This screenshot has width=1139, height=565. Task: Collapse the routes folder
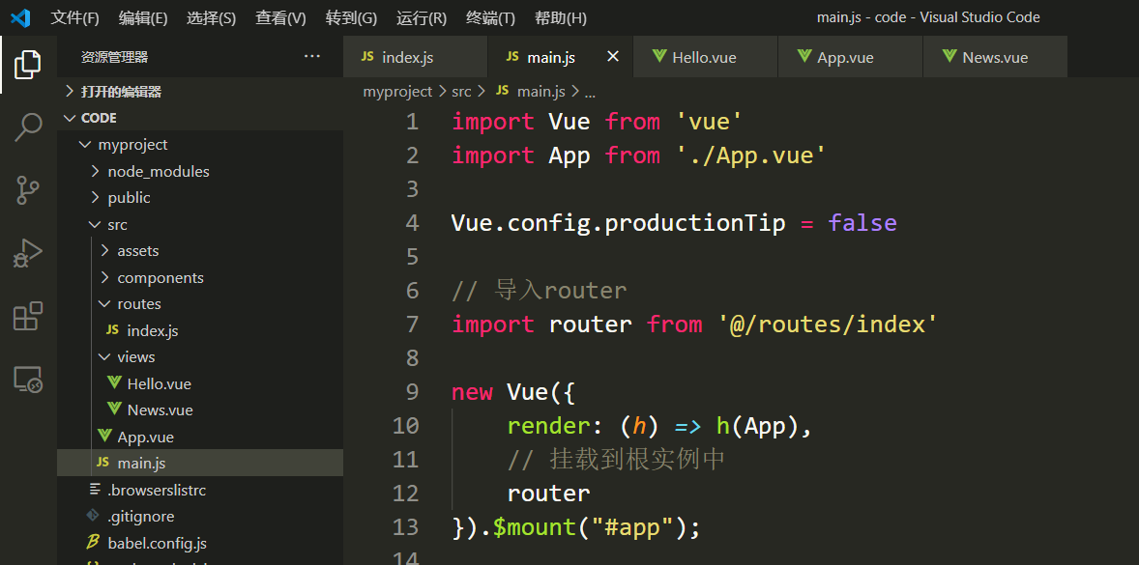(200, 304)
